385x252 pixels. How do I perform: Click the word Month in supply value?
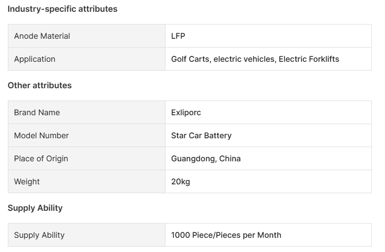click(x=269, y=235)
